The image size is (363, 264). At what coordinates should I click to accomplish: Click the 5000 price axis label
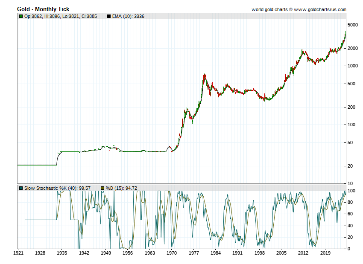coord(353,25)
